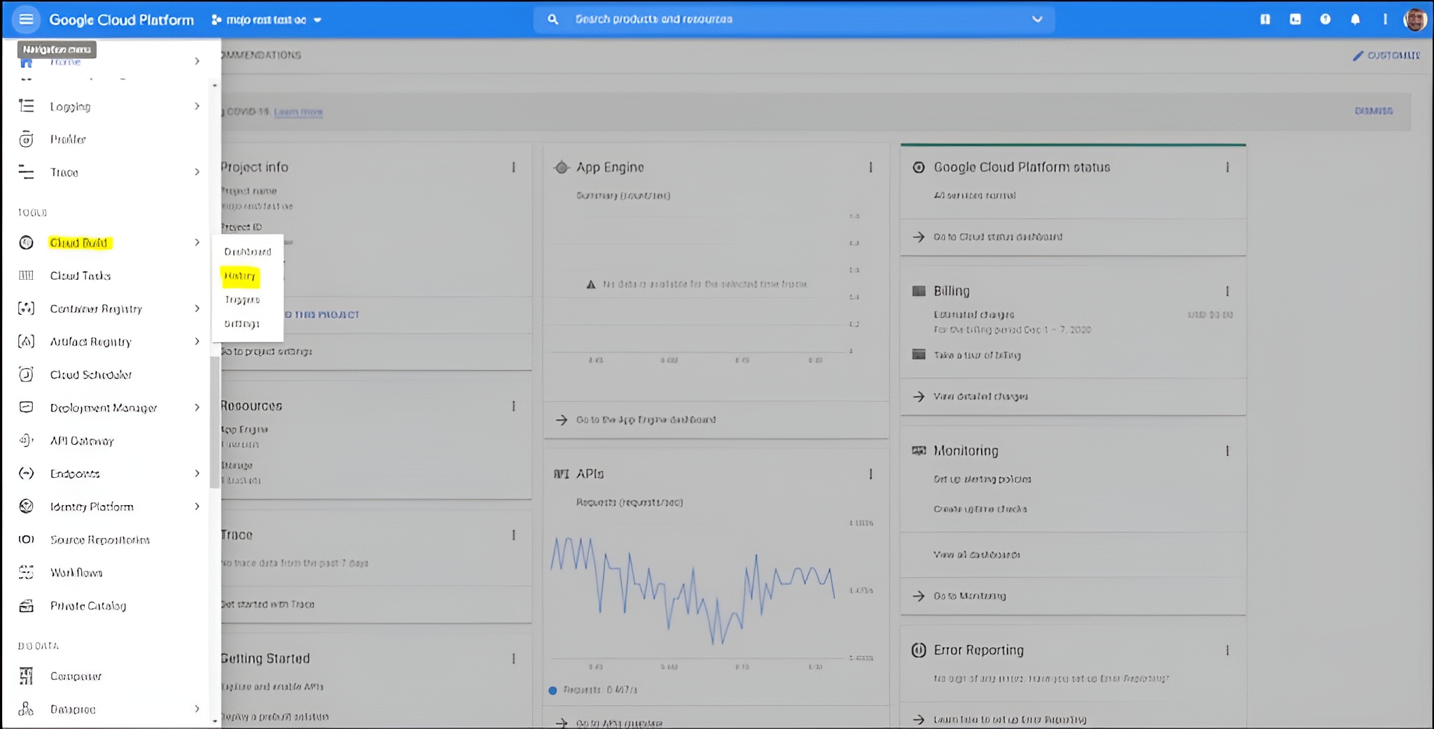Expand the search bar options chevron
Screen dimensions: 1434x729
tap(1038, 19)
